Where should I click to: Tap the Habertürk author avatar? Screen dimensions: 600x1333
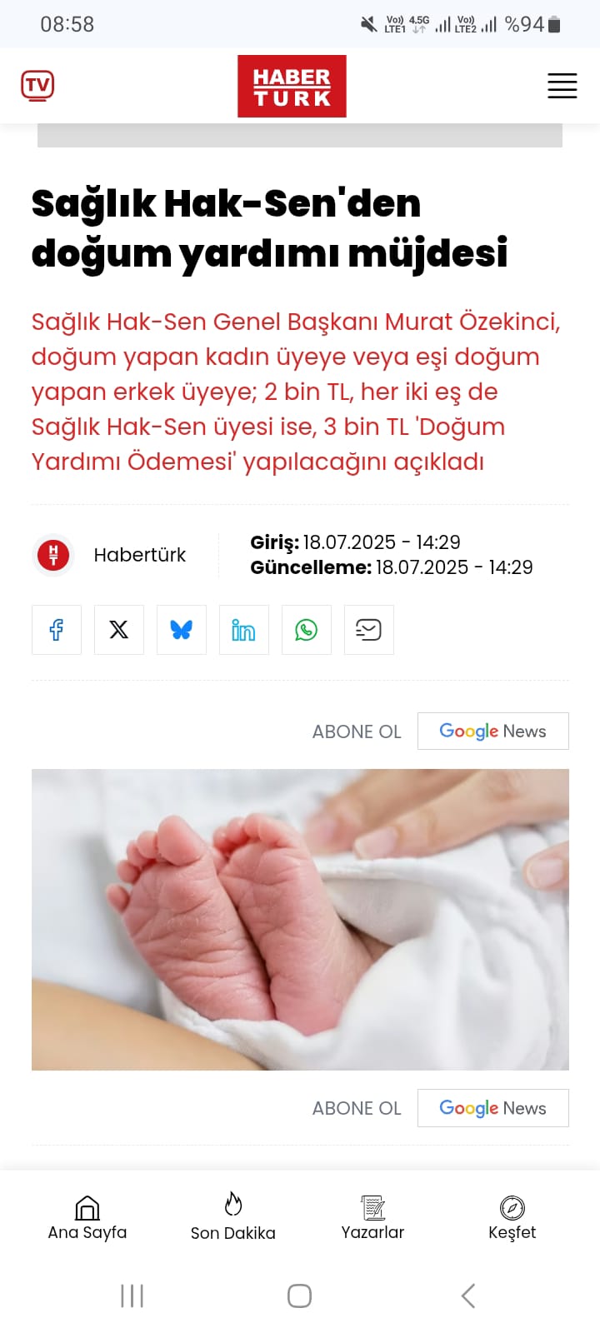[53, 555]
